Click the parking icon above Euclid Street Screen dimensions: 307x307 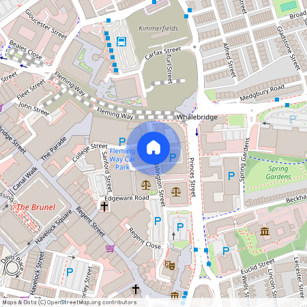click(x=226, y=251)
